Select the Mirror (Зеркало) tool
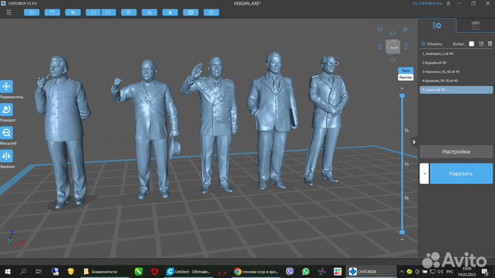The image size is (495, 278). point(8,157)
